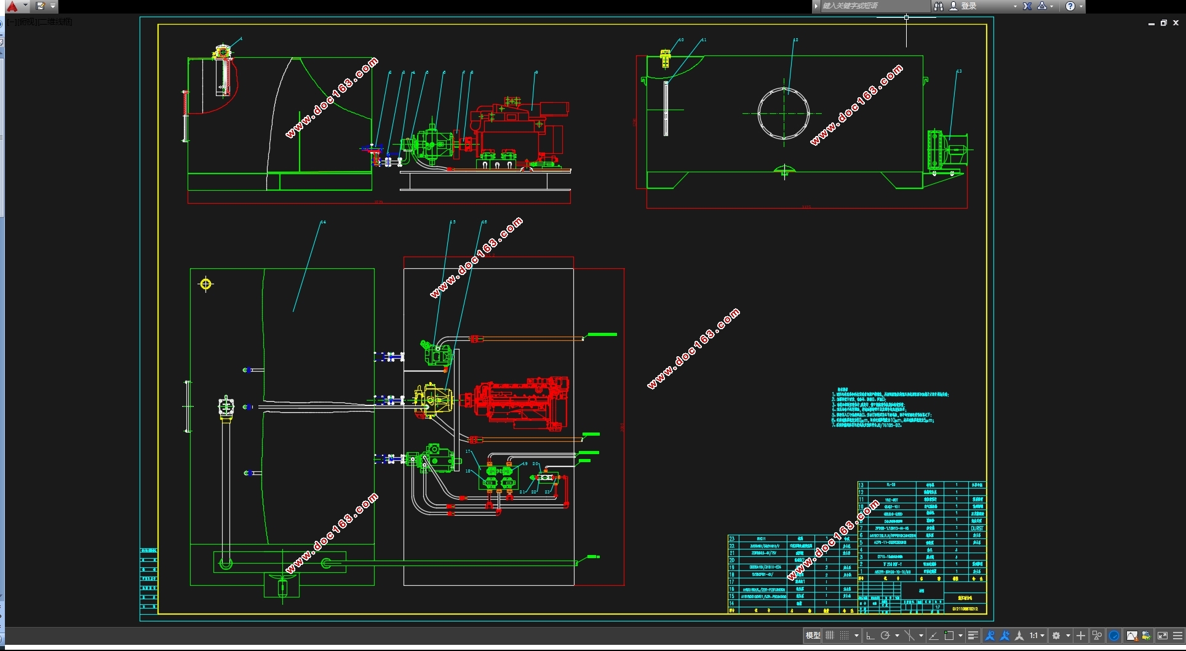Open the Help question mark icon
Image resolution: width=1186 pixels, height=651 pixels.
click(1070, 6)
